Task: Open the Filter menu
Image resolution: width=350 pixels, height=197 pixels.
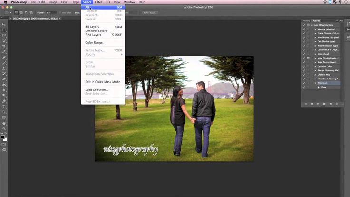Action: (98, 2)
